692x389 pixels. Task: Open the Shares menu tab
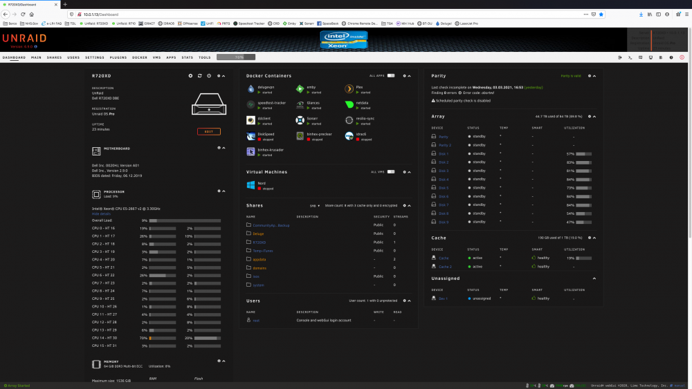point(54,57)
